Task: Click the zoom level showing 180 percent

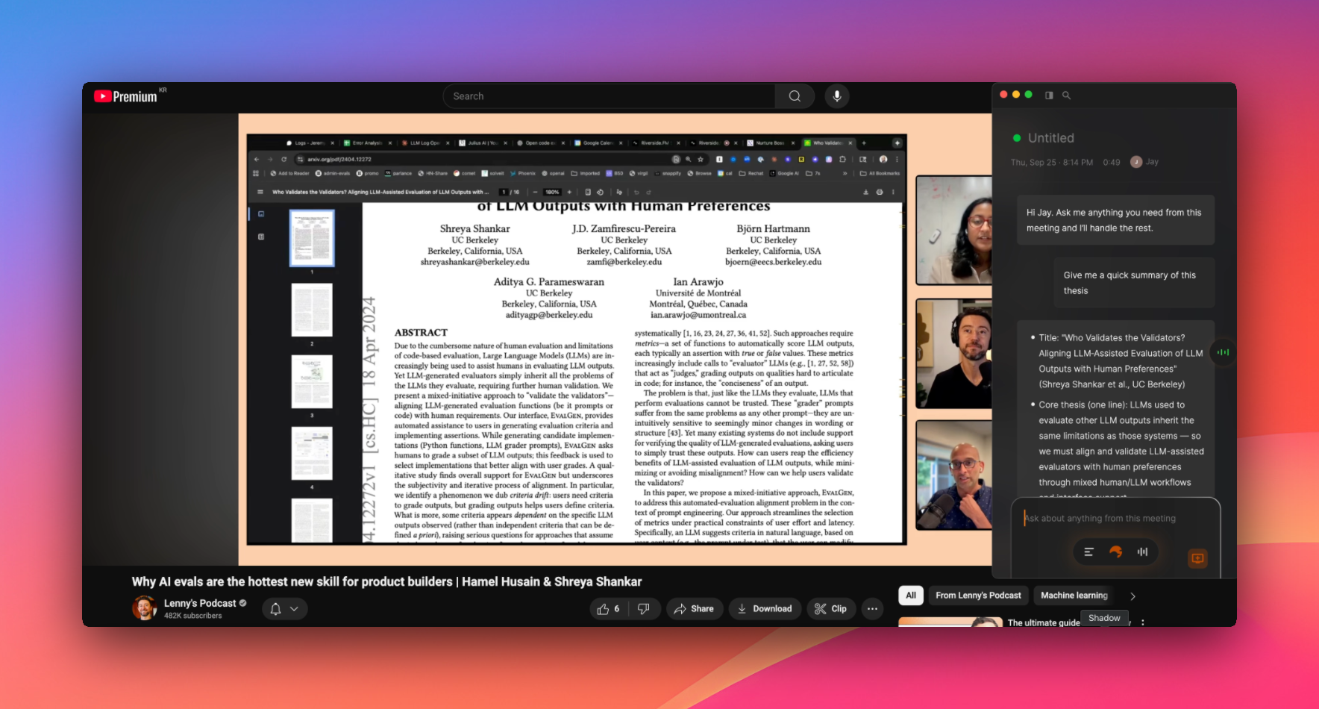Action: pos(552,192)
